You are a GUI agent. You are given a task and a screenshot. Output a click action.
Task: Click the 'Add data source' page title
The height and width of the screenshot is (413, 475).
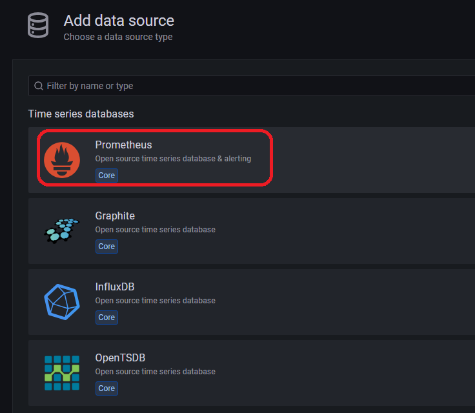(119, 21)
